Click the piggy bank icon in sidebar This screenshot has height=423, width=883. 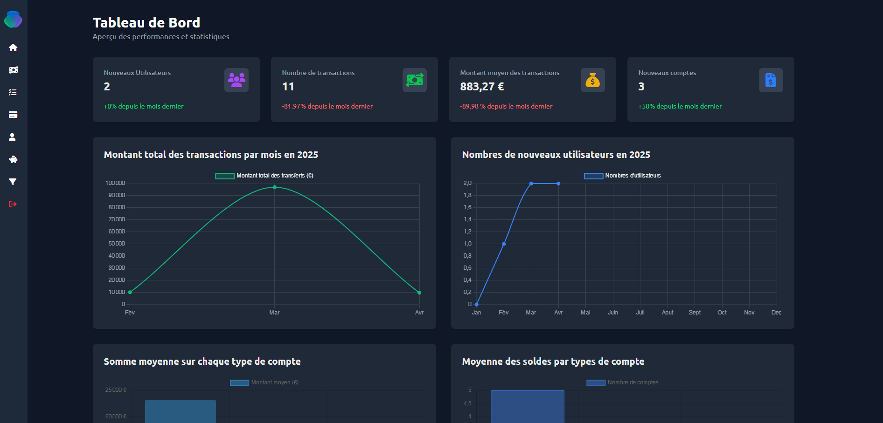point(13,159)
